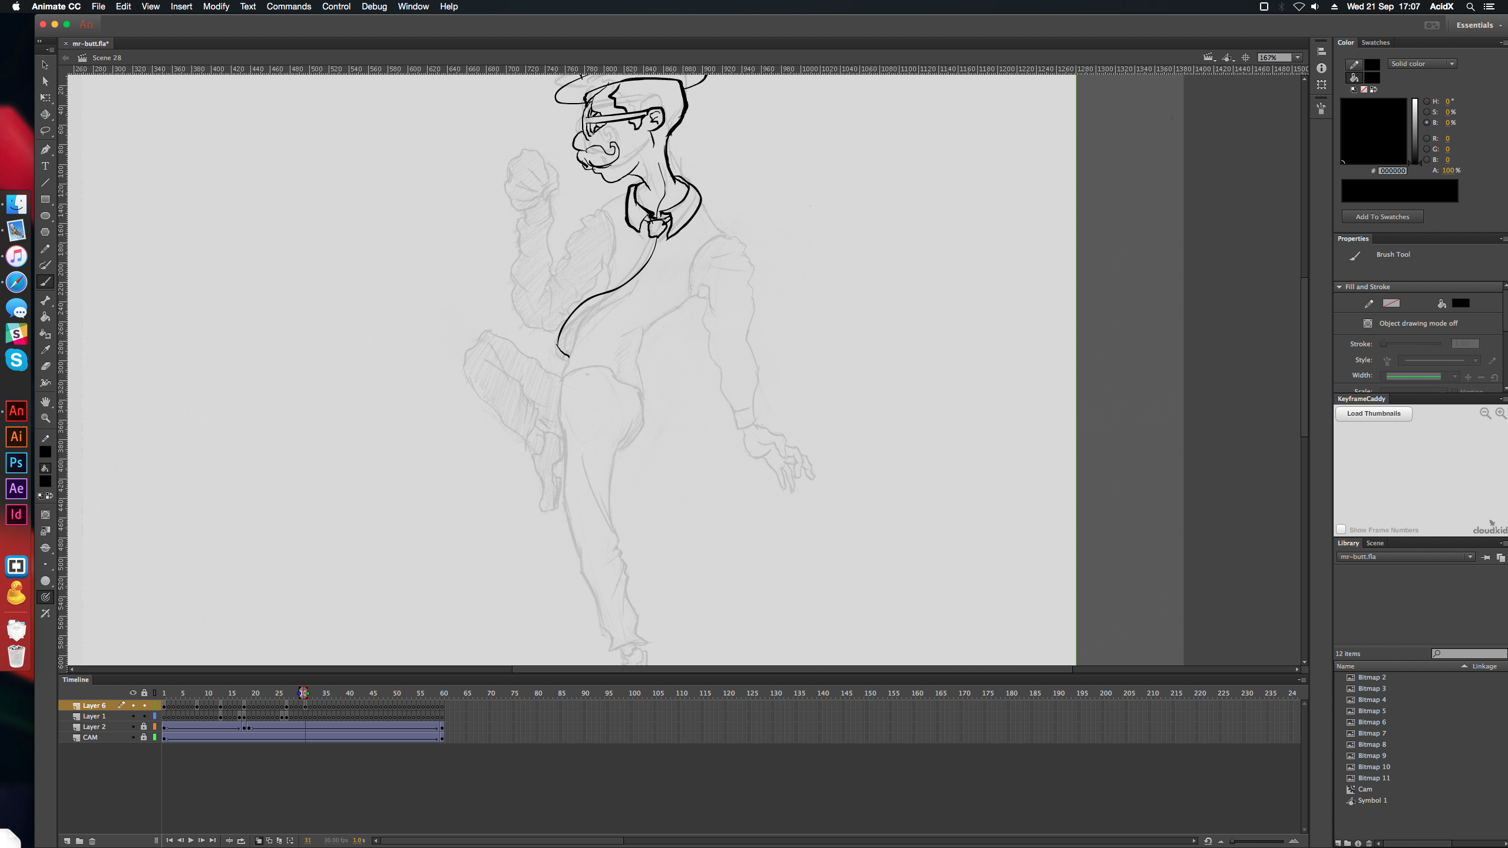Click the no-stroke color swatch in Properties
This screenshot has height=848, width=1508.
(1391, 303)
